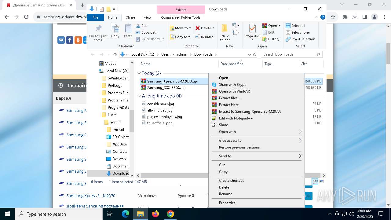The width and height of the screenshot is (391, 220).
Task: Click Task View button on taskbar
Action: click(x=110, y=214)
